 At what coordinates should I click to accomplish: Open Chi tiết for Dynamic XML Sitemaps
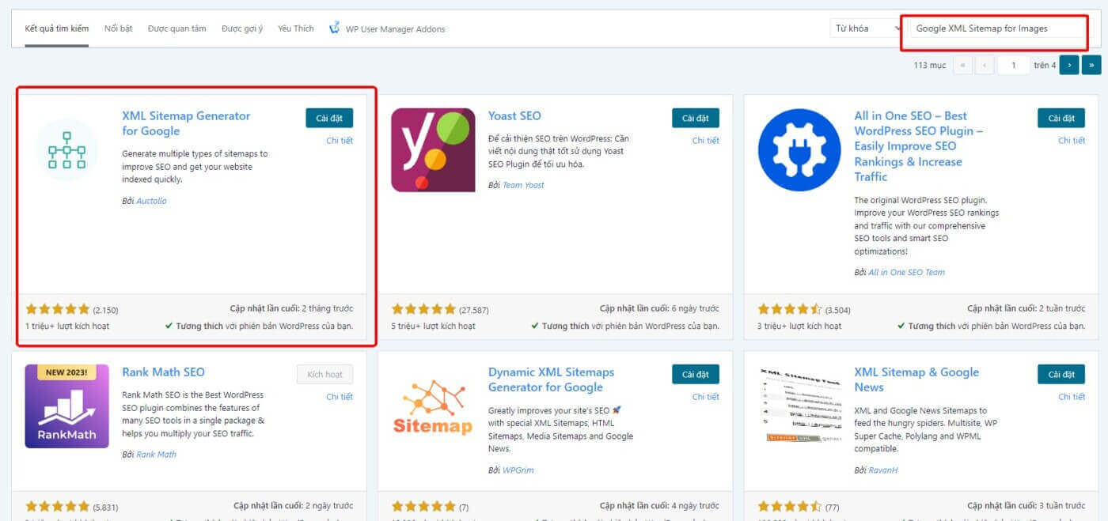coord(706,397)
